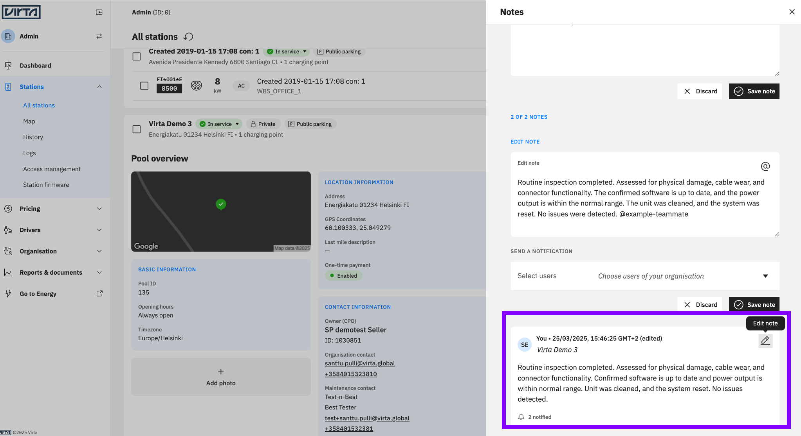Close the Notes panel
Viewport: 801px width, 436px height.
pyautogui.click(x=792, y=12)
